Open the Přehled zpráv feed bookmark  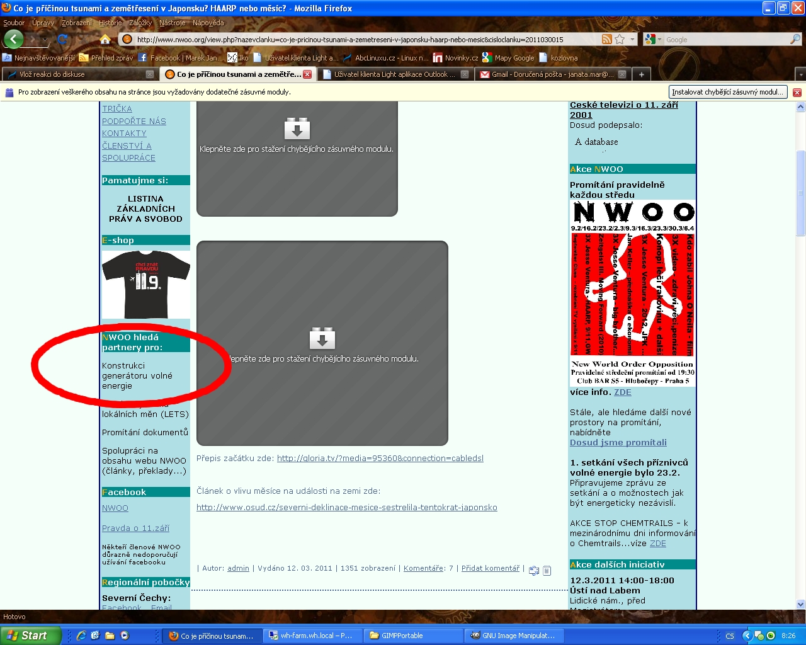[106, 57]
